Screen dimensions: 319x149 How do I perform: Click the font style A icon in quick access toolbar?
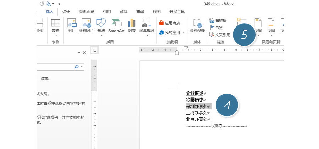(x=49, y=4)
